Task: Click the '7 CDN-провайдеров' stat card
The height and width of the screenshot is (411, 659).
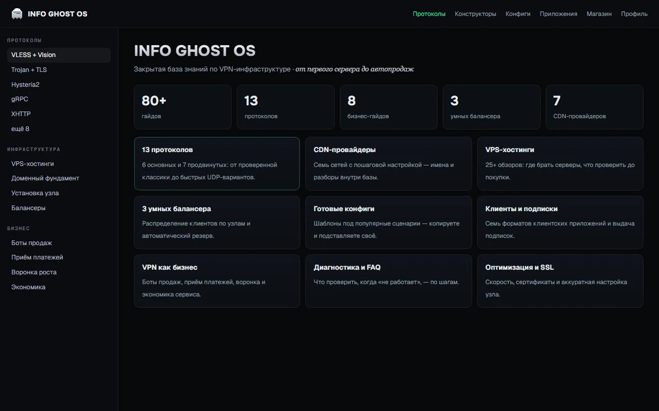Action: click(595, 107)
